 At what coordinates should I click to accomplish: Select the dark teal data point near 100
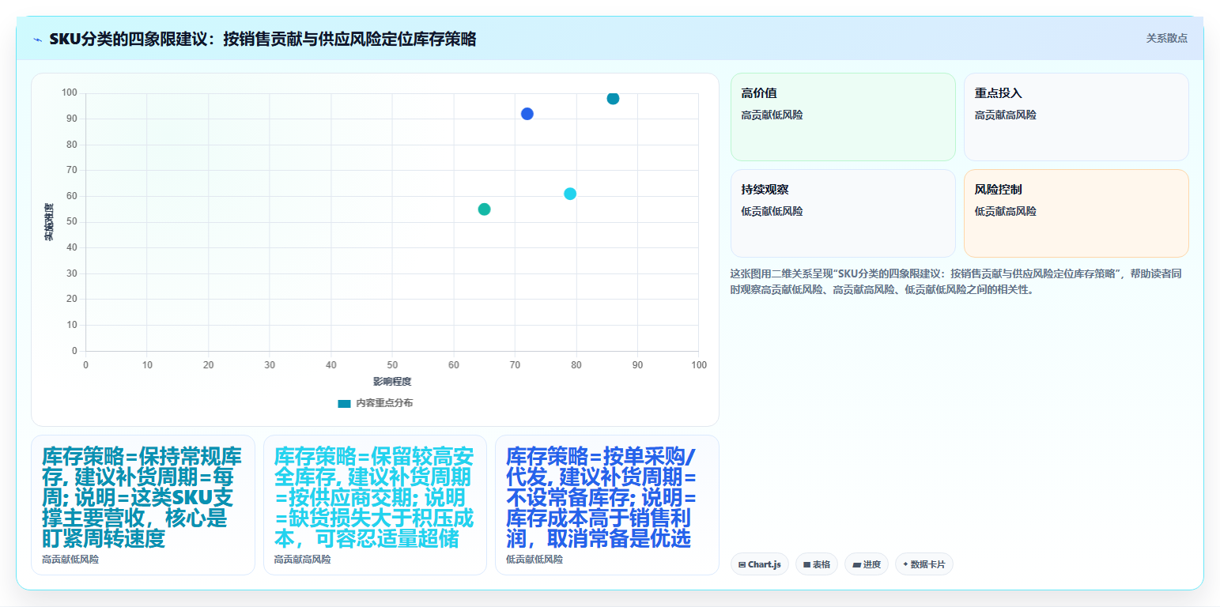(x=613, y=99)
